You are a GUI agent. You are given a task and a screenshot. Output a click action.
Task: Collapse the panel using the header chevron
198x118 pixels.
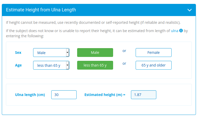(189, 10)
